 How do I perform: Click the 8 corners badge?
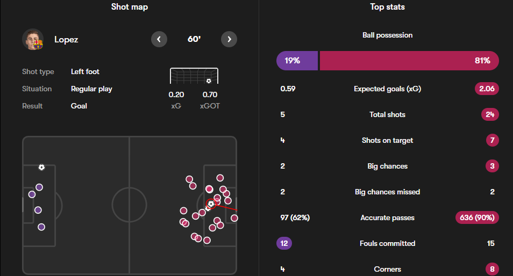[491, 269]
